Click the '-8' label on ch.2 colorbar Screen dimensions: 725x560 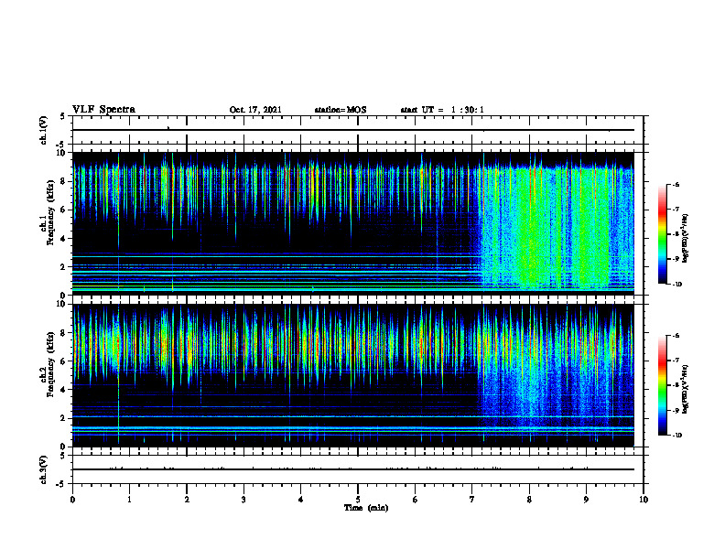(676, 385)
